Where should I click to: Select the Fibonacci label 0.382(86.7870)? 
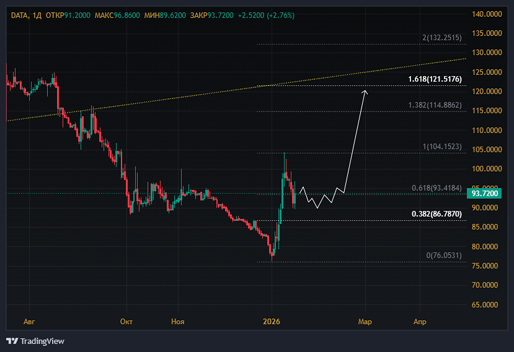(x=436, y=214)
